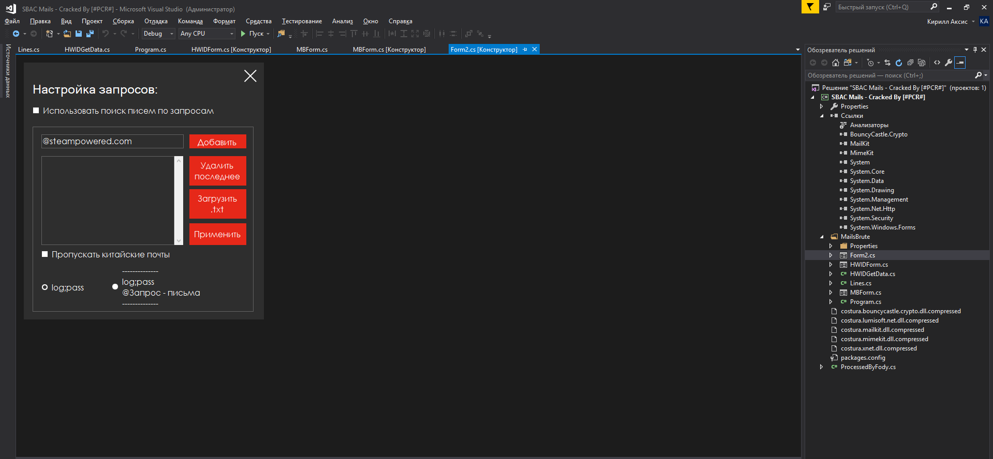The image size is (993, 459).
Task: Click Solution Explorer switch views icon
Action: (848, 63)
